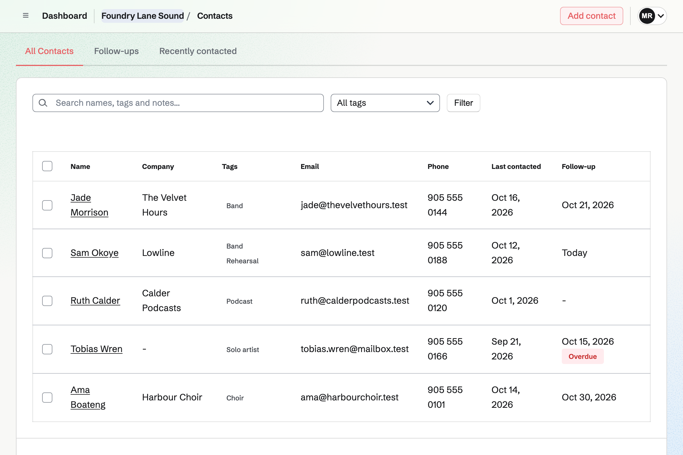This screenshot has width=683, height=455.
Task: Click email sam@lowline.test
Action: (338, 253)
